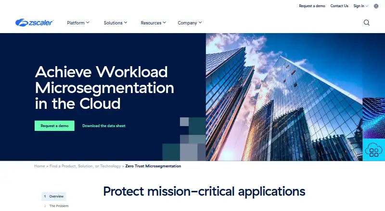Open the Sign In dropdown
The image size is (385, 211).
click(360, 6)
